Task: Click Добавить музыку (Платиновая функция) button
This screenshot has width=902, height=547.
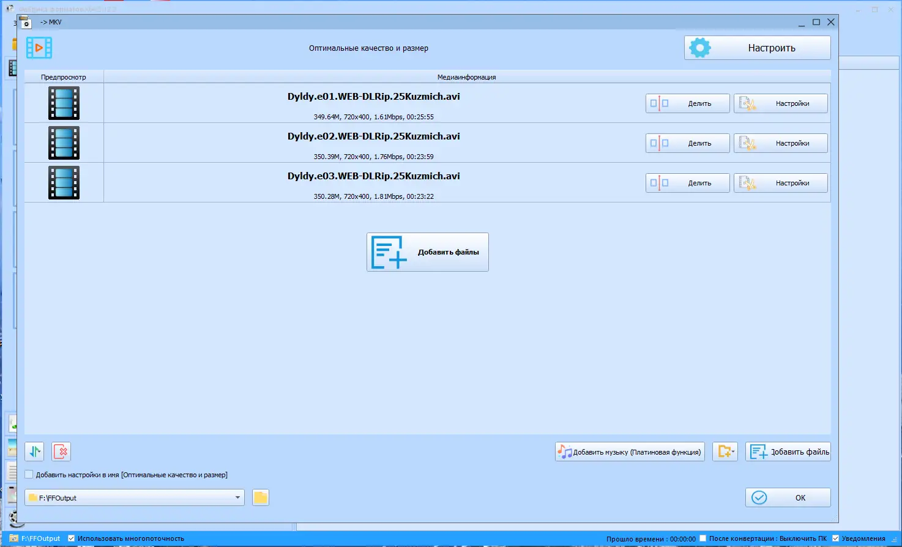Action: (630, 452)
